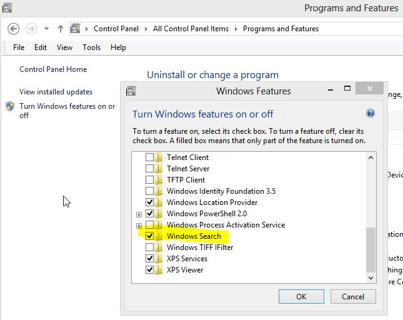This screenshot has height=320, width=403.
Task: Click the forward navigation arrow
Action: coord(31,29)
